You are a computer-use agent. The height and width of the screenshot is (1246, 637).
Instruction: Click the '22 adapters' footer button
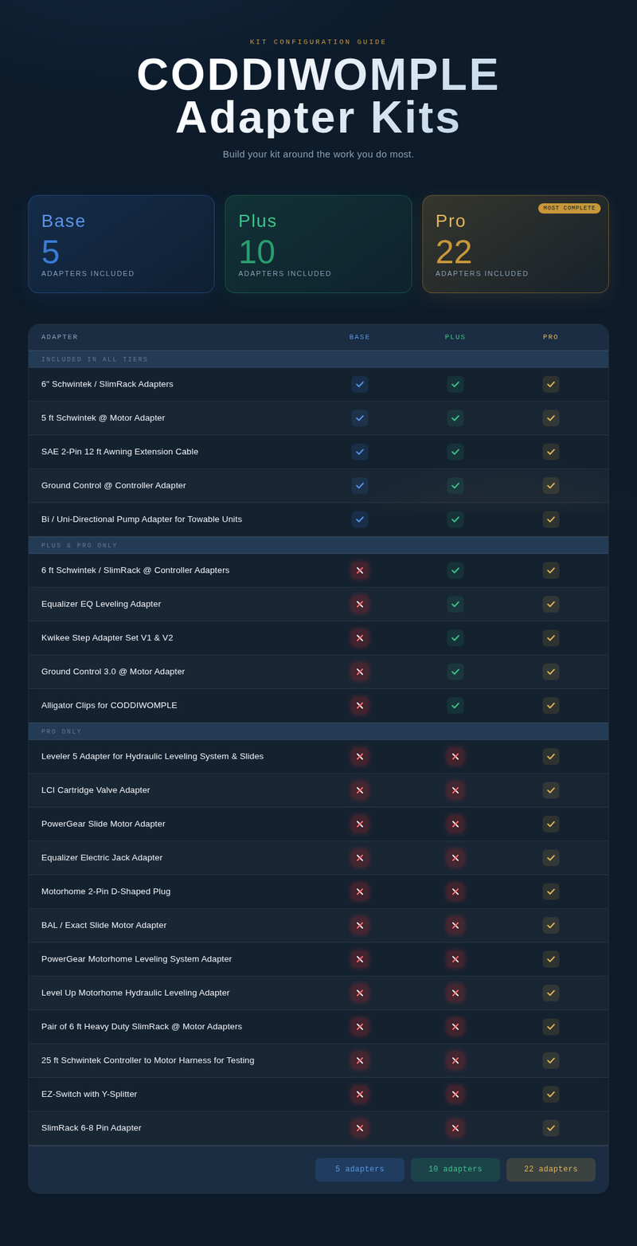coord(551,1170)
